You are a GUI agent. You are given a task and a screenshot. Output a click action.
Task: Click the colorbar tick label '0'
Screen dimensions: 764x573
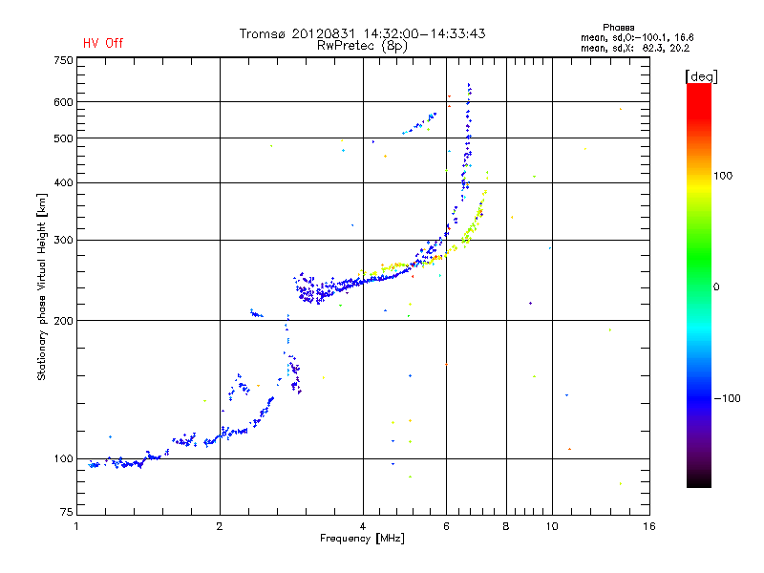(x=716, y=287)
